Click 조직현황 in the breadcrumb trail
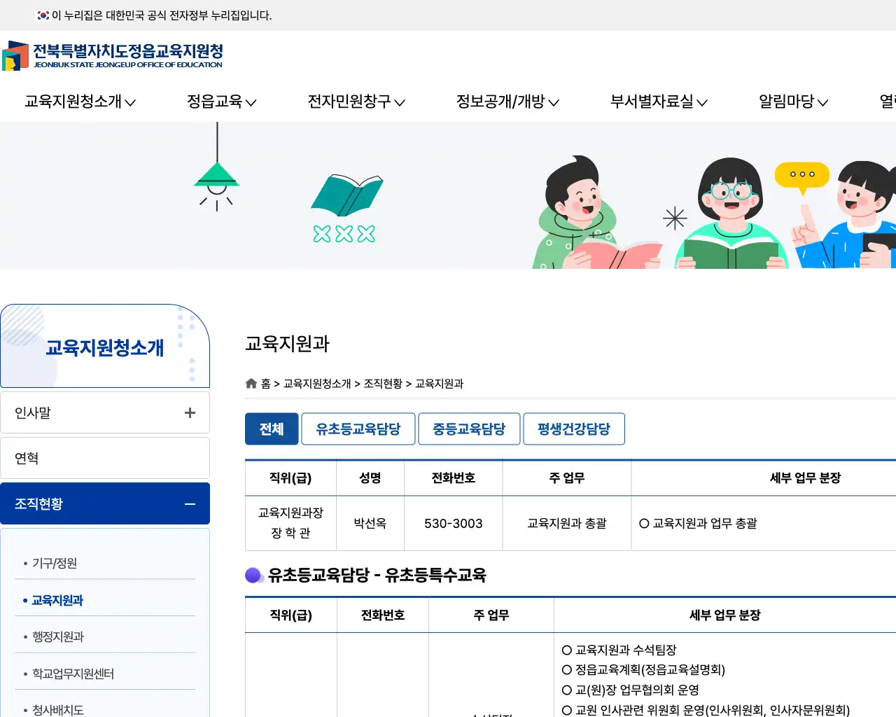 [383, 383]
